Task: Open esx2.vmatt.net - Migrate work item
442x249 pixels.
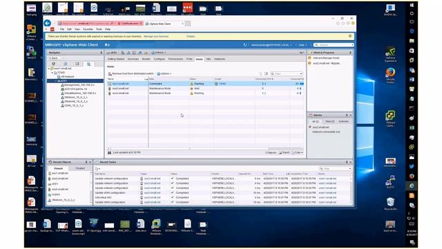Action: click(x=326, y=63)
